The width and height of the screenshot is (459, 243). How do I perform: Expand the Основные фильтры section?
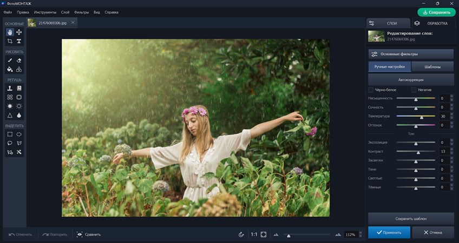click(411, 54)
